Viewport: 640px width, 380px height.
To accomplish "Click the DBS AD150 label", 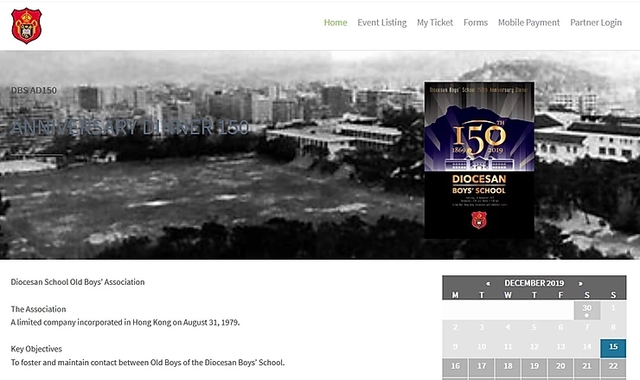I will (x=34, y=90).
